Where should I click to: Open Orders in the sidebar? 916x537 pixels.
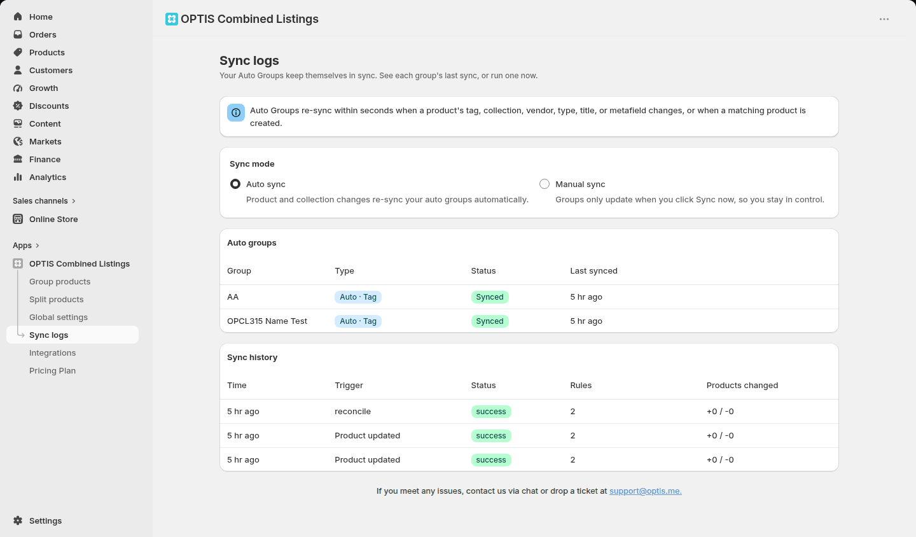tap(43, 34)
